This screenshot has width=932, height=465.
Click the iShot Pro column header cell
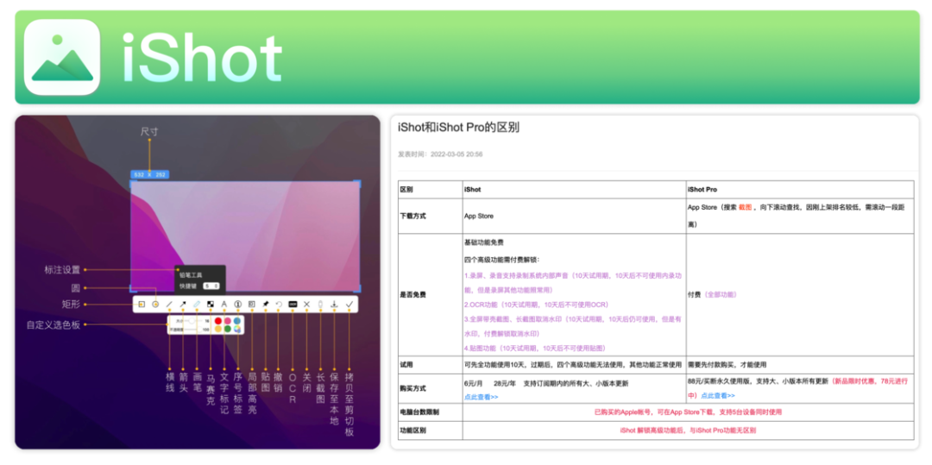pyautogui.click(x=800, y=190)
